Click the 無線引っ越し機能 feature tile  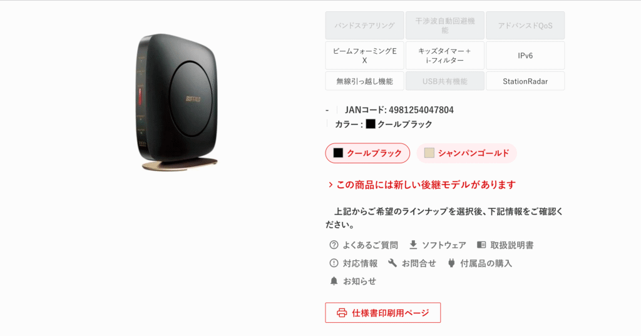click(x=365, y=81)
